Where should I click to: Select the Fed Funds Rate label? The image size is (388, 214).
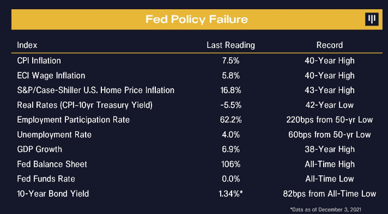[x=46, y=179]
